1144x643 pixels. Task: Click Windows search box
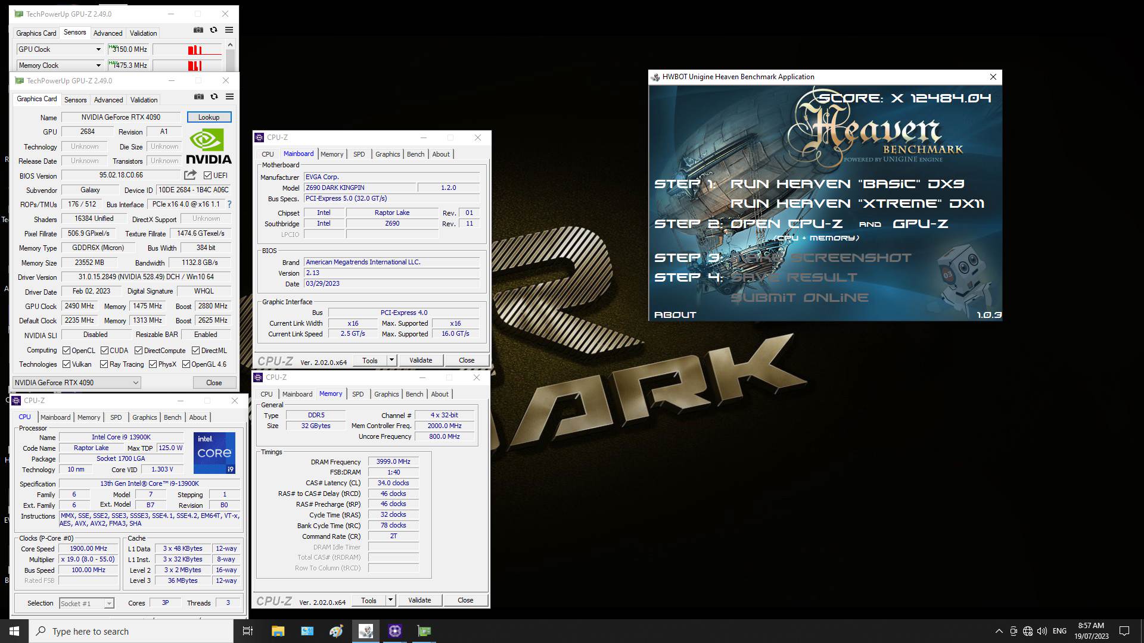pyautogui.click(x=131, y=631)
